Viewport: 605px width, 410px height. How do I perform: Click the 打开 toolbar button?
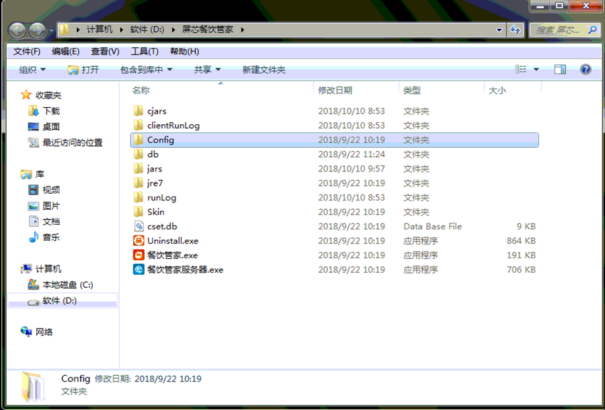pyautogui.click(x=84, y=70)
